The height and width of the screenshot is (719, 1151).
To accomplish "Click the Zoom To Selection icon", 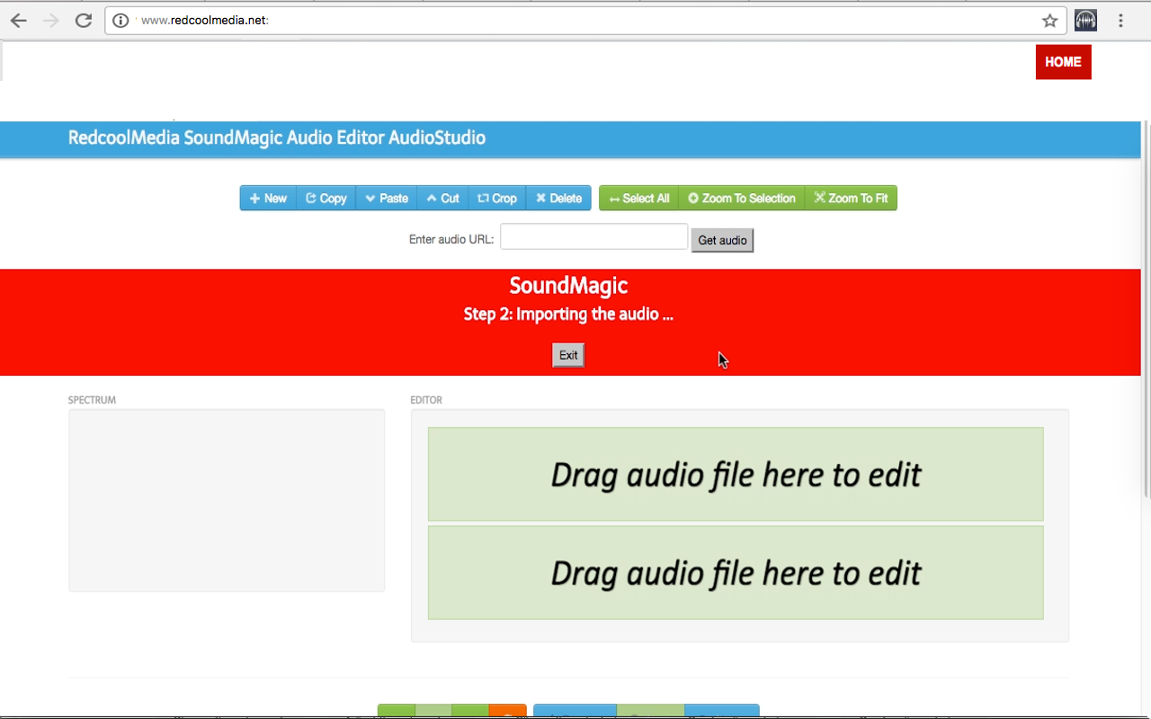I will point(691,198).
